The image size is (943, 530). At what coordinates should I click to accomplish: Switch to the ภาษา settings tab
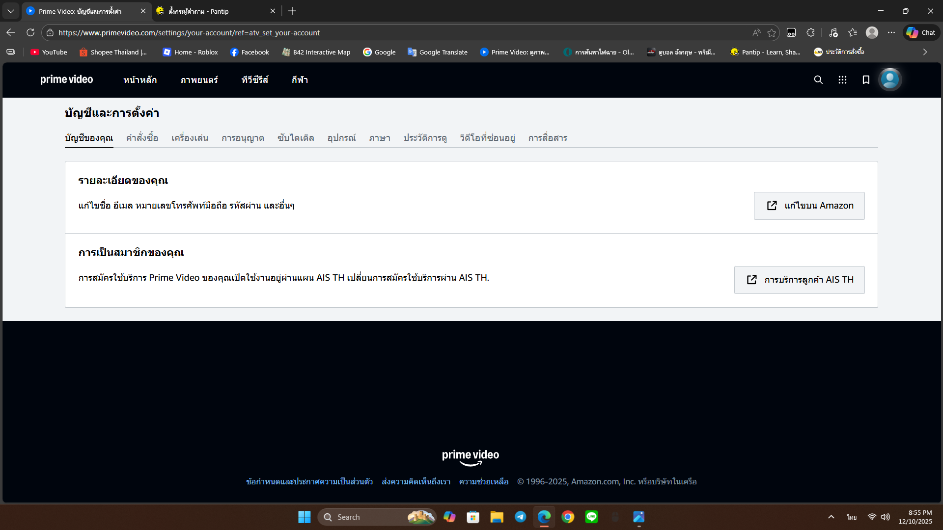point(380,138)
